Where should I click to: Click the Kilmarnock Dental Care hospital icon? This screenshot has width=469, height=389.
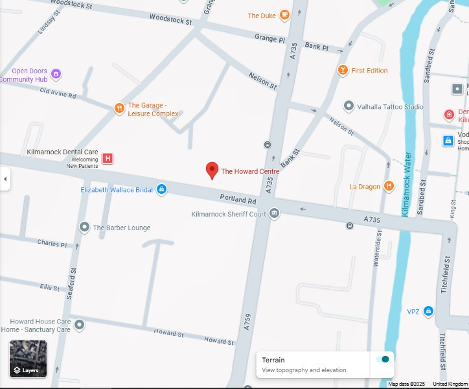coord(108,158)
